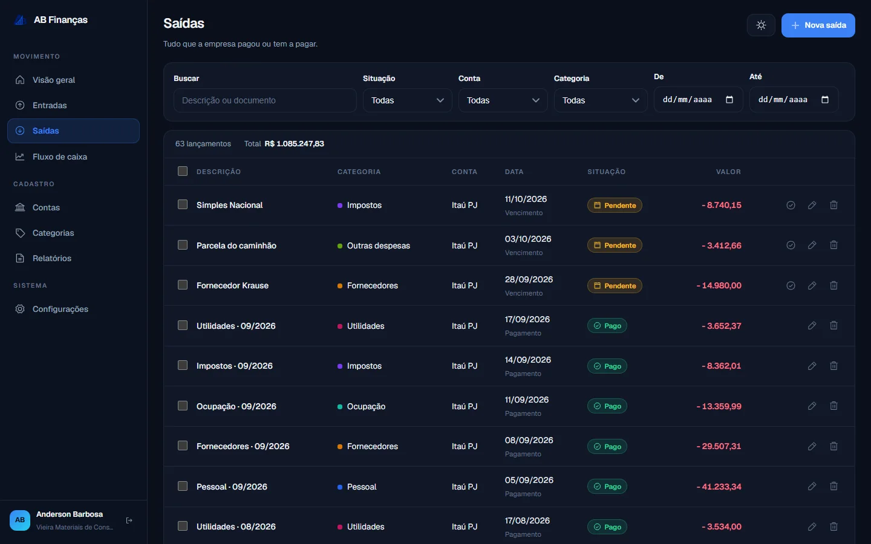Mark Simples Nacional as paid

pos(791,206)
